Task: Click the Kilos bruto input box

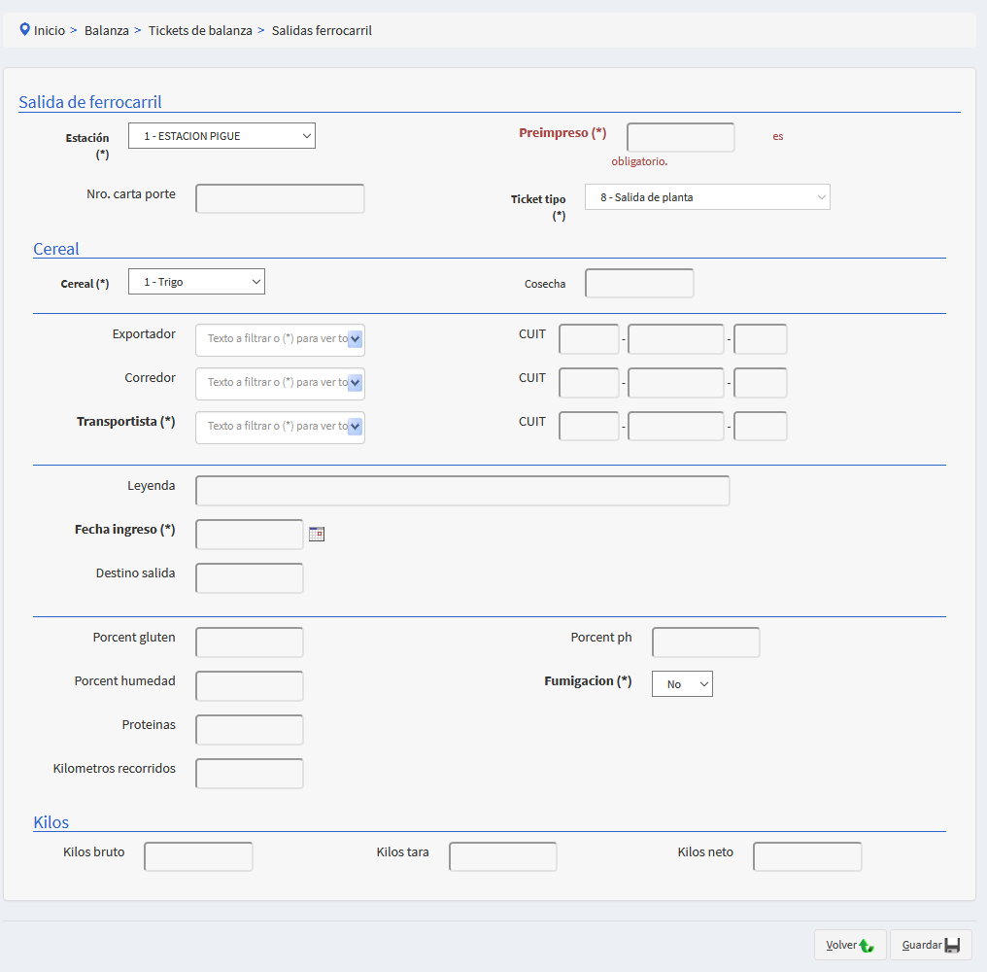Action: coord(198,856)
